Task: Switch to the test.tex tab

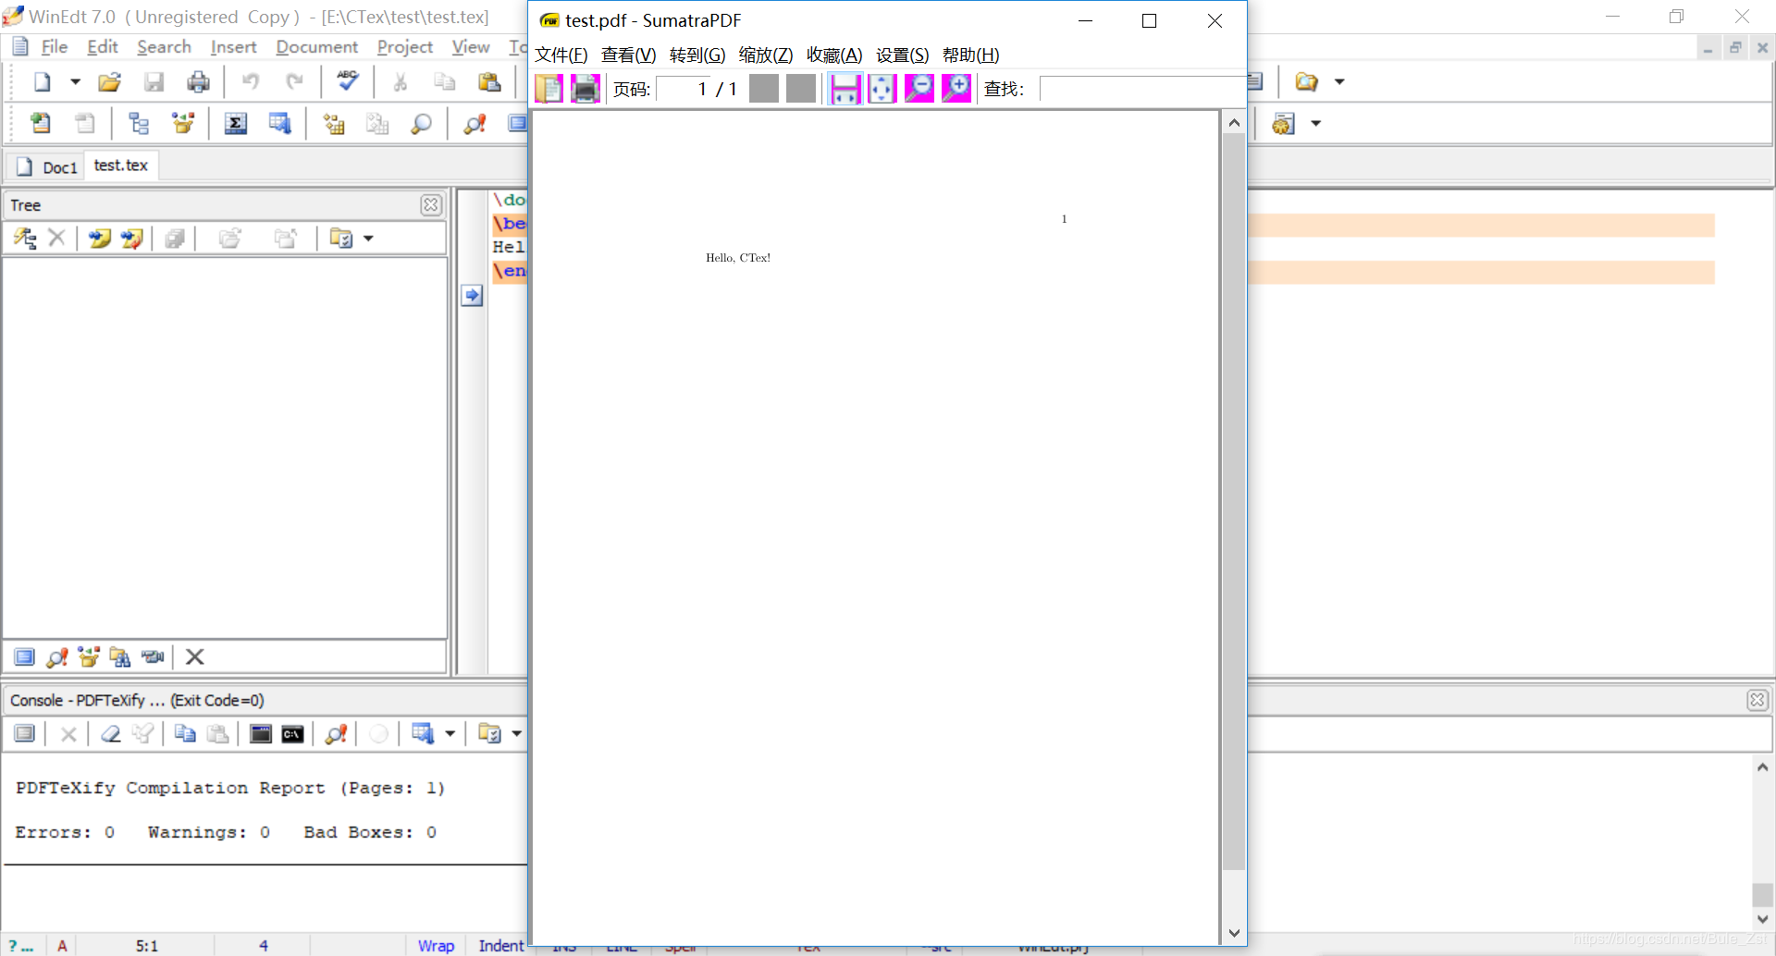Action: (121, 165)
